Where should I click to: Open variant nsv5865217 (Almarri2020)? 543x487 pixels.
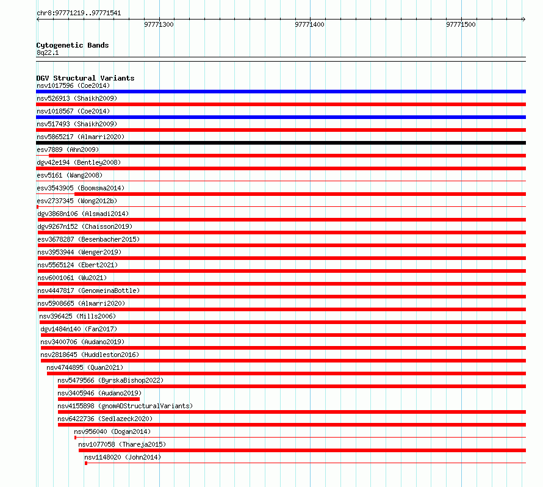coord(81,137)
